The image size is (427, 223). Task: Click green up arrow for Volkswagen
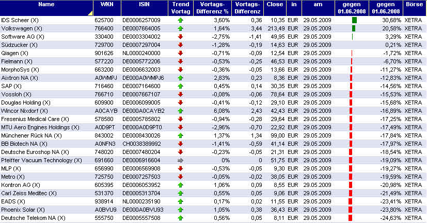(180, 28)
